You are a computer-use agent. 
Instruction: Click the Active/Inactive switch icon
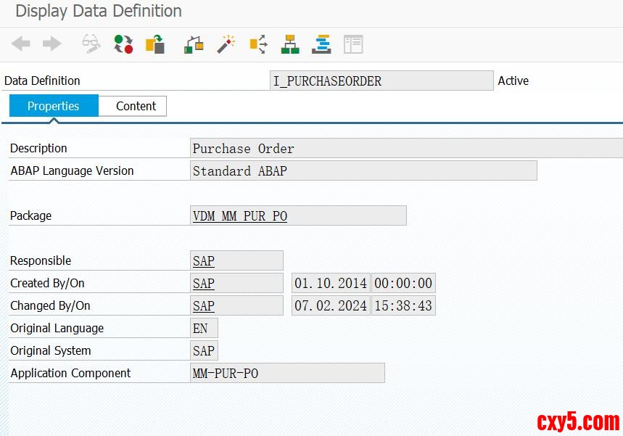click(x=123, y=44)
